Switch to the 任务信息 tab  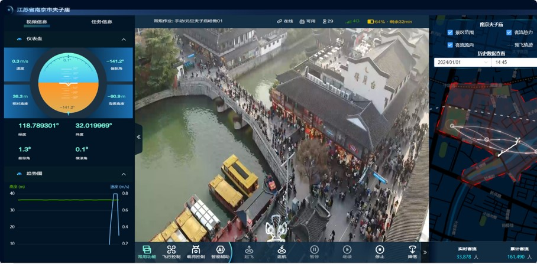(x=102, y=22)
